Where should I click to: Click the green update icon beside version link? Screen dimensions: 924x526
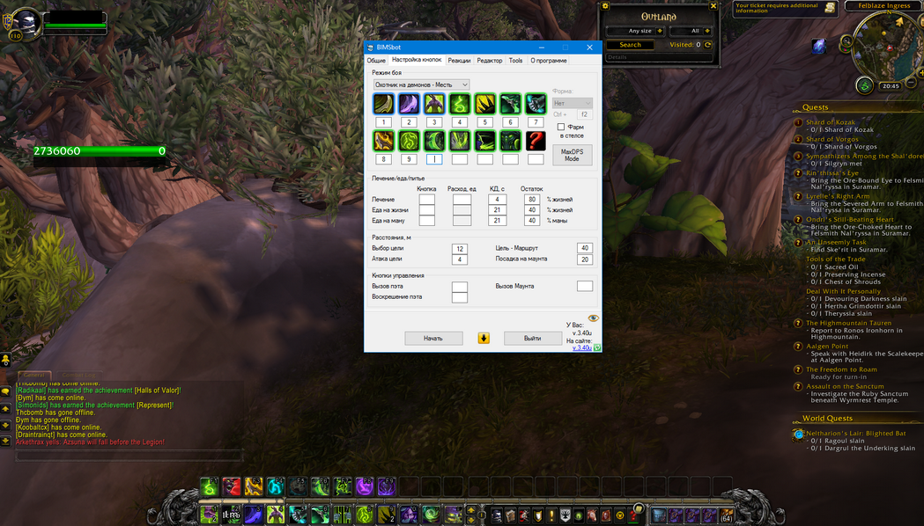pyautogui.click(x=597, y=347)
